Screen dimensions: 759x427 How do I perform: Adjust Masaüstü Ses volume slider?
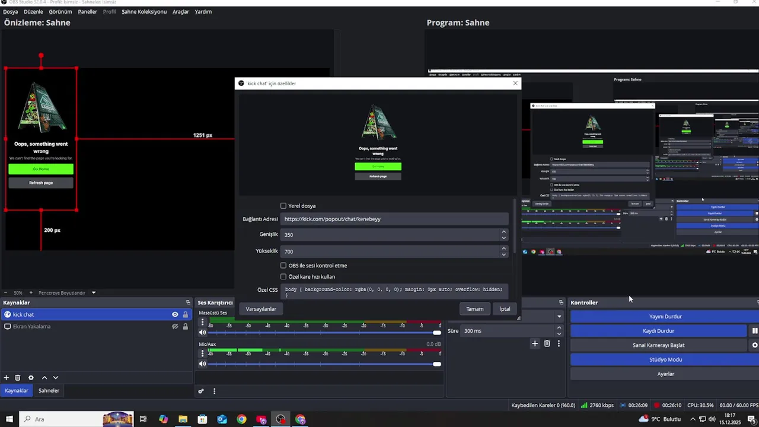(x=324, y=333)
